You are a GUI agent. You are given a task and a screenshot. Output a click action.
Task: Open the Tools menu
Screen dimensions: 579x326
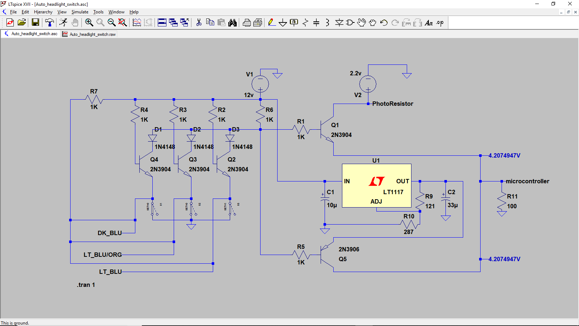pos(98,12)
